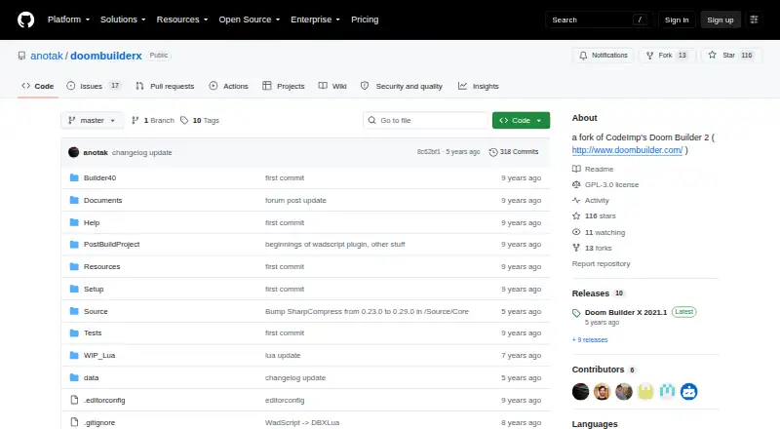
Task: Open the Help folder
Action: pos(92,223)
